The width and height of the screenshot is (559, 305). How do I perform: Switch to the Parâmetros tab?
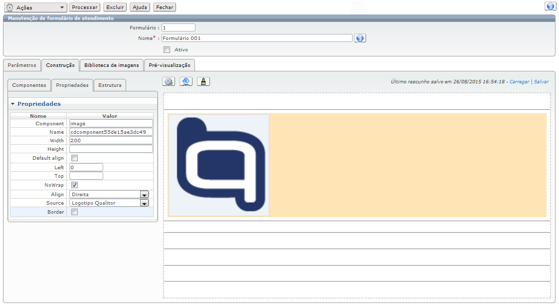(x=22, y=65)
